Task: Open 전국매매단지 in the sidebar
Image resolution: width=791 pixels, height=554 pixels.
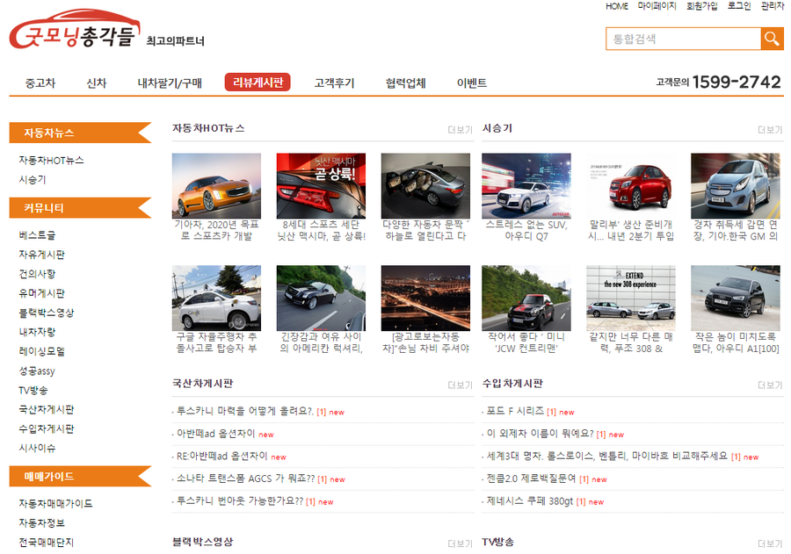Action: 47,543
